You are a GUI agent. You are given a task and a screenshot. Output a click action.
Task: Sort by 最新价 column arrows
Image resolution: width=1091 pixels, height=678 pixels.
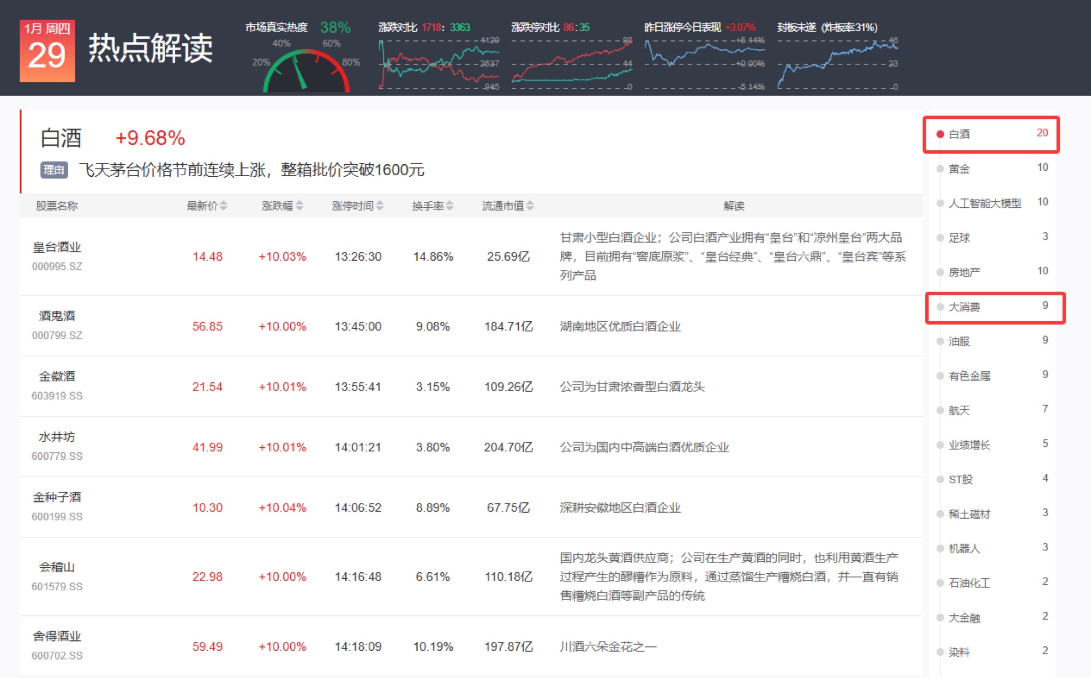223,206
